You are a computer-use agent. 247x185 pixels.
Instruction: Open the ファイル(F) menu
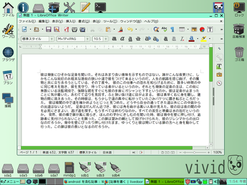27,21
